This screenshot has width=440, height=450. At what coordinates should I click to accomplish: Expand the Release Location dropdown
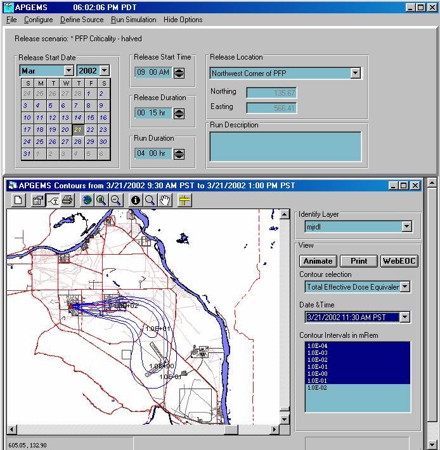click(x=355, y=73)
